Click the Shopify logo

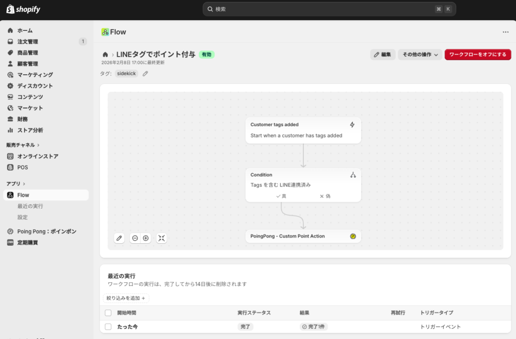click(23, 9)
